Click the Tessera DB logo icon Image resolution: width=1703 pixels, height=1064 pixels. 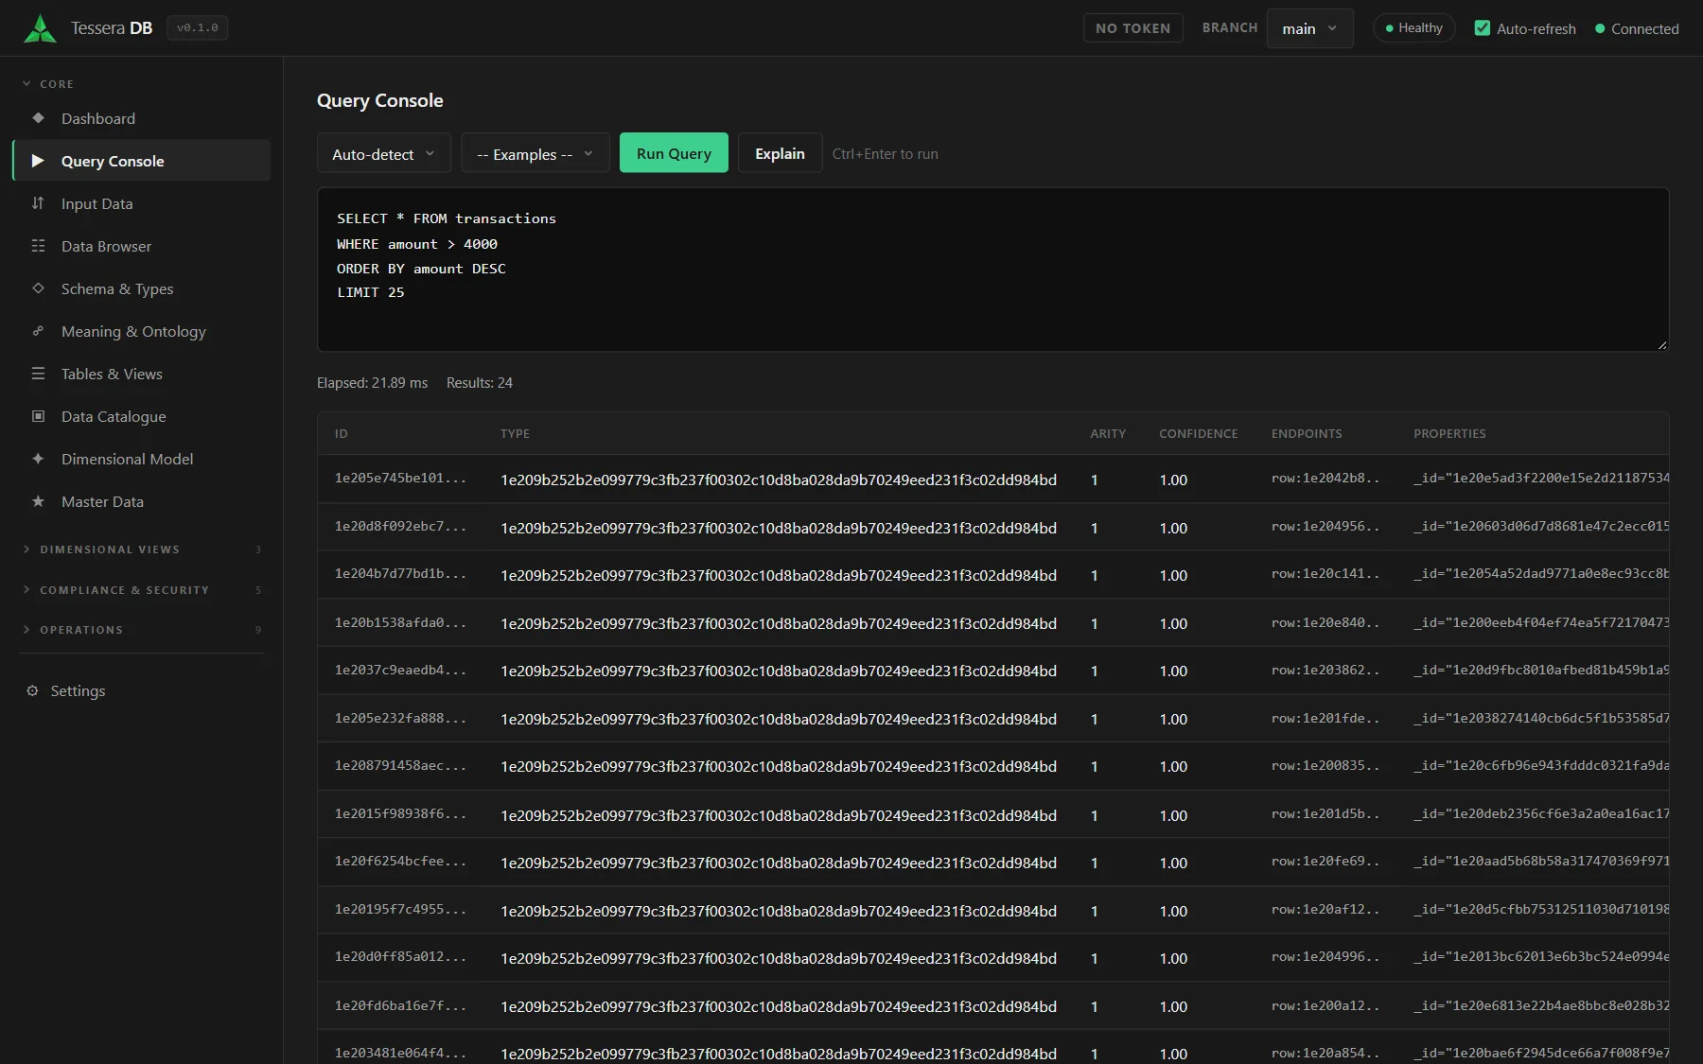tap(40, 28)
